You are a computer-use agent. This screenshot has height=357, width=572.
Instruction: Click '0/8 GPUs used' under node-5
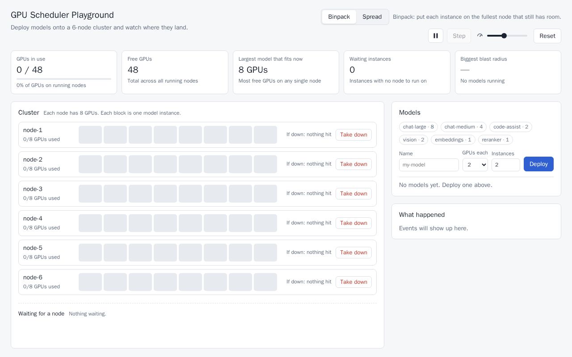pos(42,257)
